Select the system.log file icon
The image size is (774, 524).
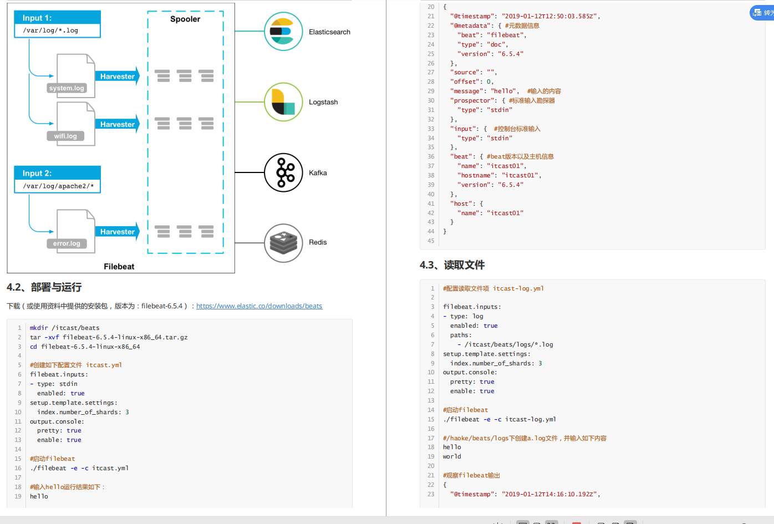pos(72,76)
